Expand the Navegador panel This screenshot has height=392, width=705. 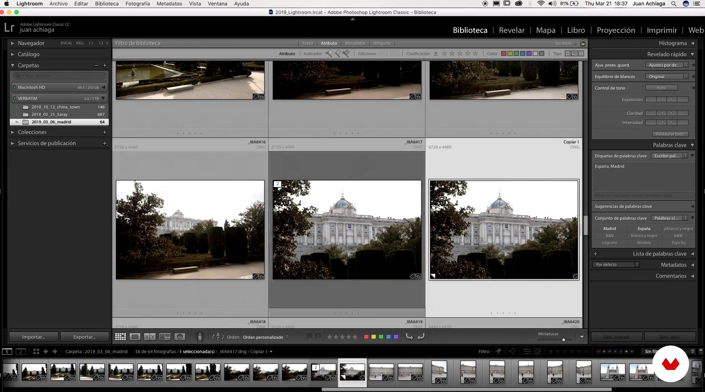click(x=12, y=43)
